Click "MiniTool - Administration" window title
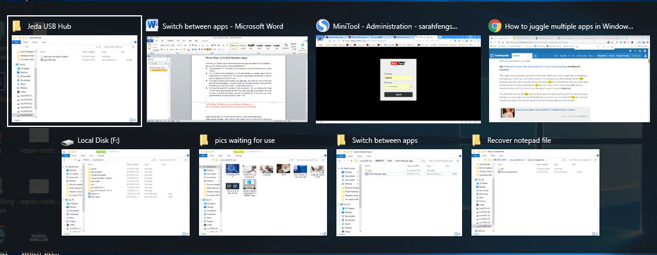The image size is (657, 255). pos(395,26)
